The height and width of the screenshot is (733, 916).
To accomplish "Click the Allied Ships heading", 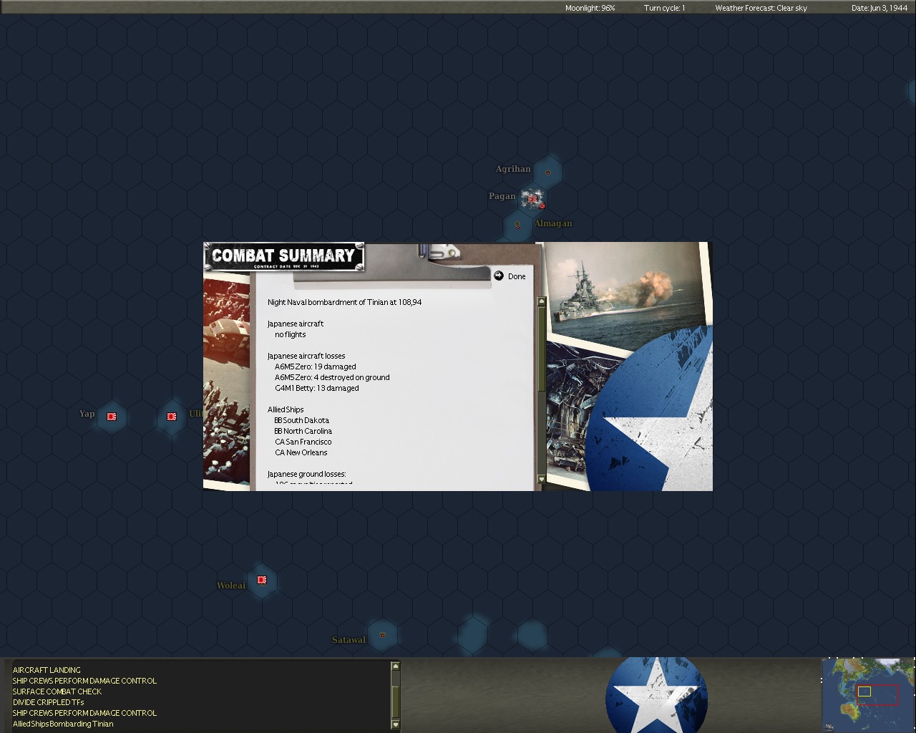I will 286,409.
